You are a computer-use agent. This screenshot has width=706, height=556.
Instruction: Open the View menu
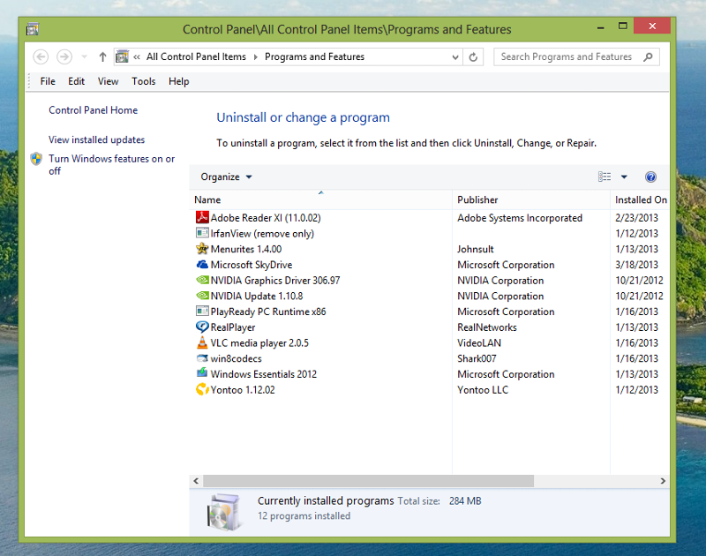108,81
